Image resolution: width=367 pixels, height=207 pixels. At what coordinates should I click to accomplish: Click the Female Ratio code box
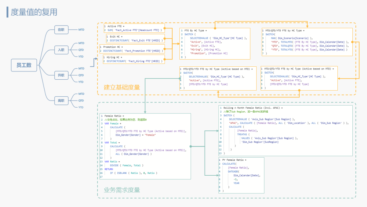point(145,146)
